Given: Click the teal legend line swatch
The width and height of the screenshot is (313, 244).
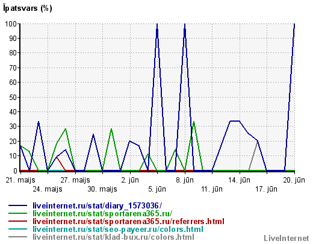Looking at the screenshot, I should [17, 229].
